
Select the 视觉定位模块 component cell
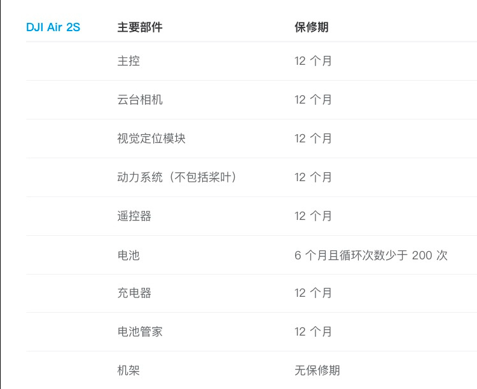coord(151,139)
